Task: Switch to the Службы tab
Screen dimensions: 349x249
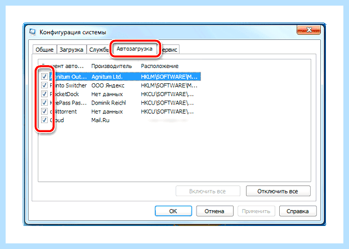Action: tap(99, 49)
